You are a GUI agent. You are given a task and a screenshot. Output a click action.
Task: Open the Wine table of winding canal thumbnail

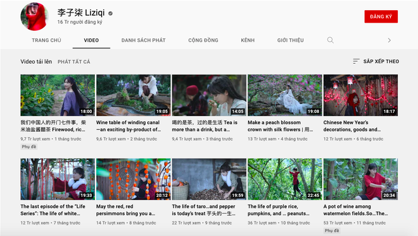(133, 95)
